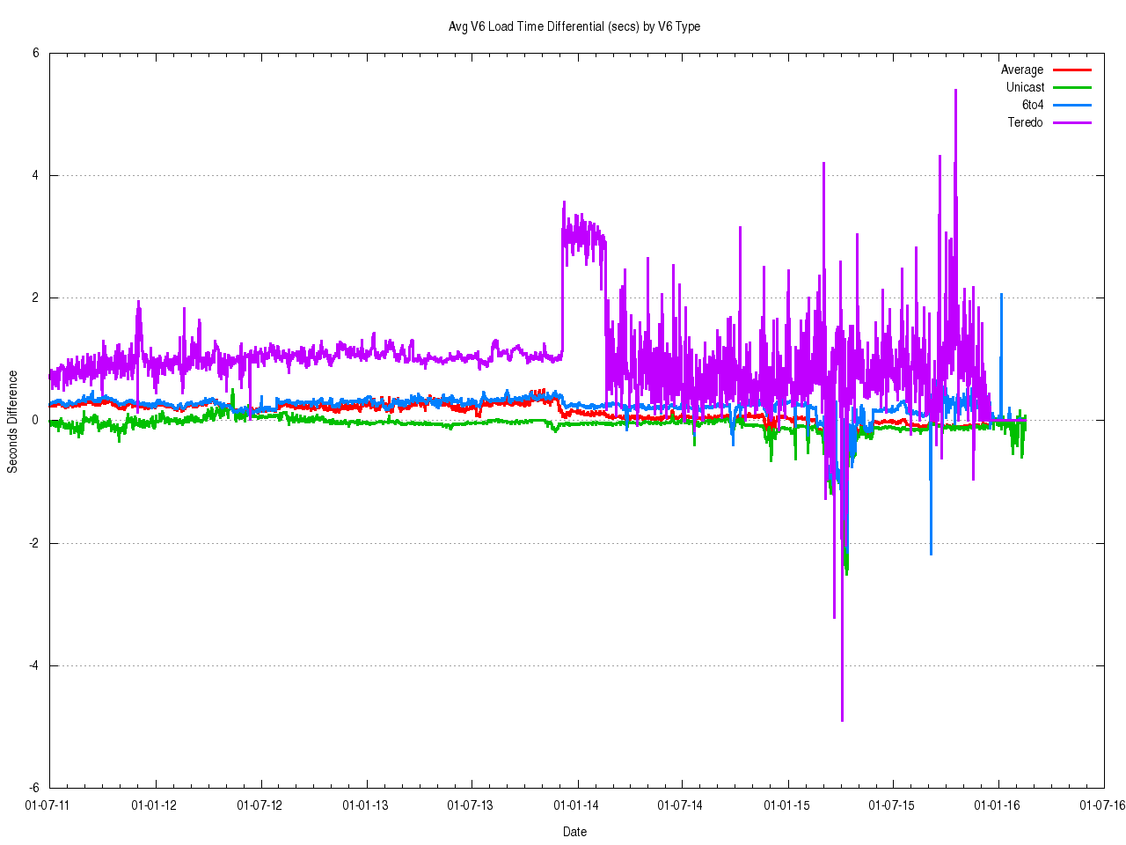
Task: Select the Teredo legend label
Action: click(x=1025, y=122)
